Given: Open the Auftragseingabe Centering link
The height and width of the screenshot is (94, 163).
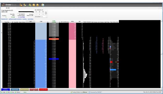Looking at the screenshot, I should 15,19.
